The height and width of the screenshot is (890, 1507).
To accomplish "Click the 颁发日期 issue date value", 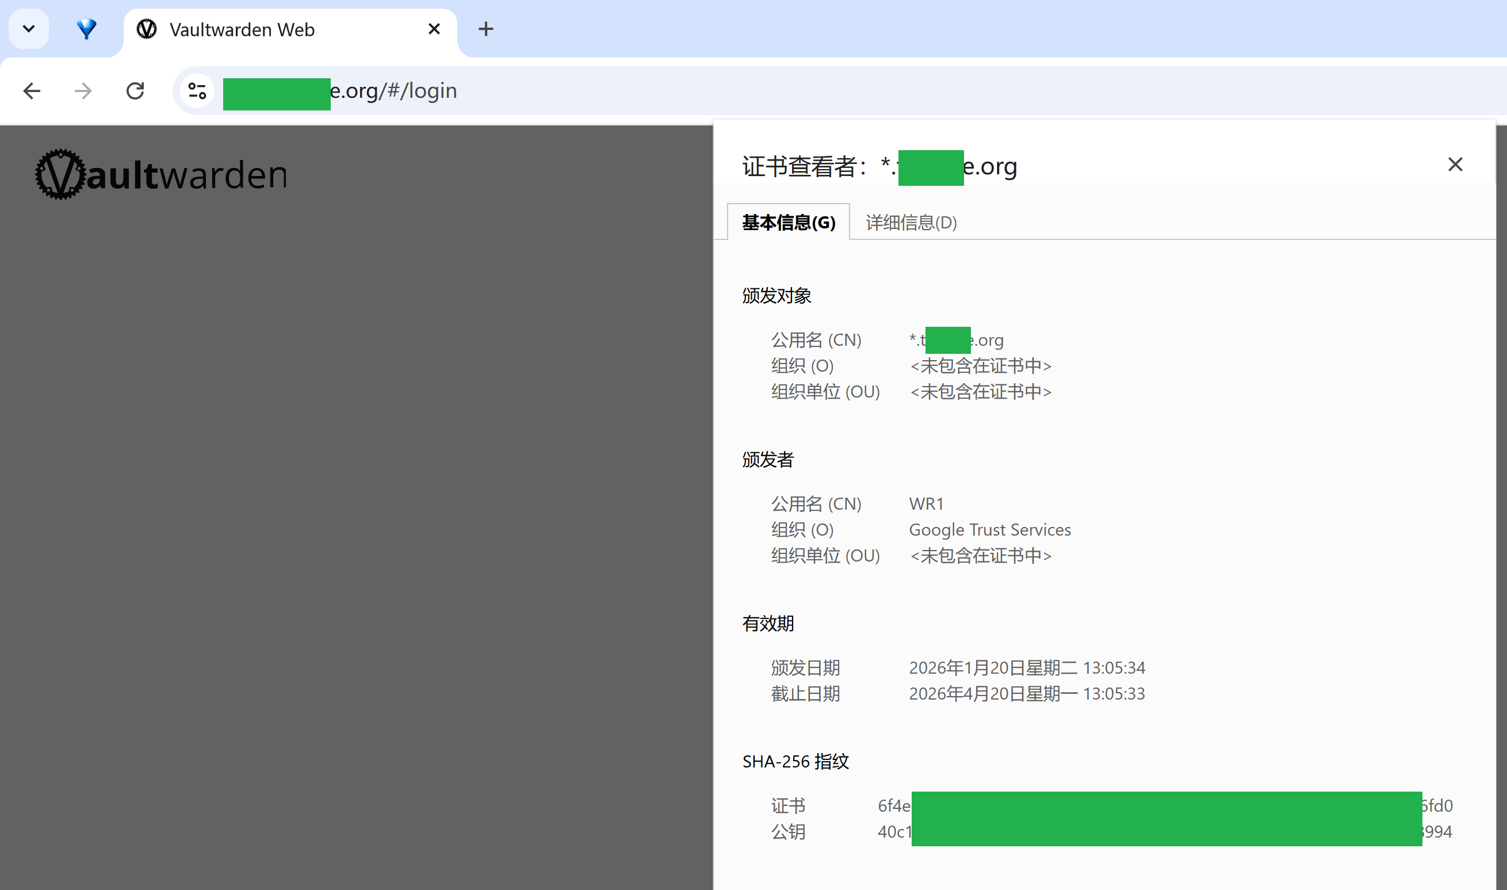I will (x=1027, y=668).
